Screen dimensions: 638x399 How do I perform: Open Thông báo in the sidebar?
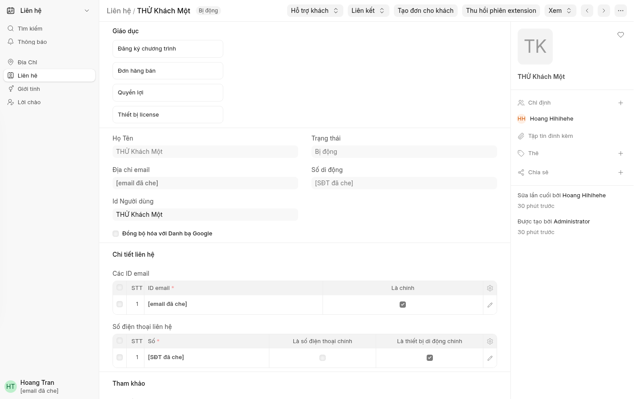click(49, 42)
